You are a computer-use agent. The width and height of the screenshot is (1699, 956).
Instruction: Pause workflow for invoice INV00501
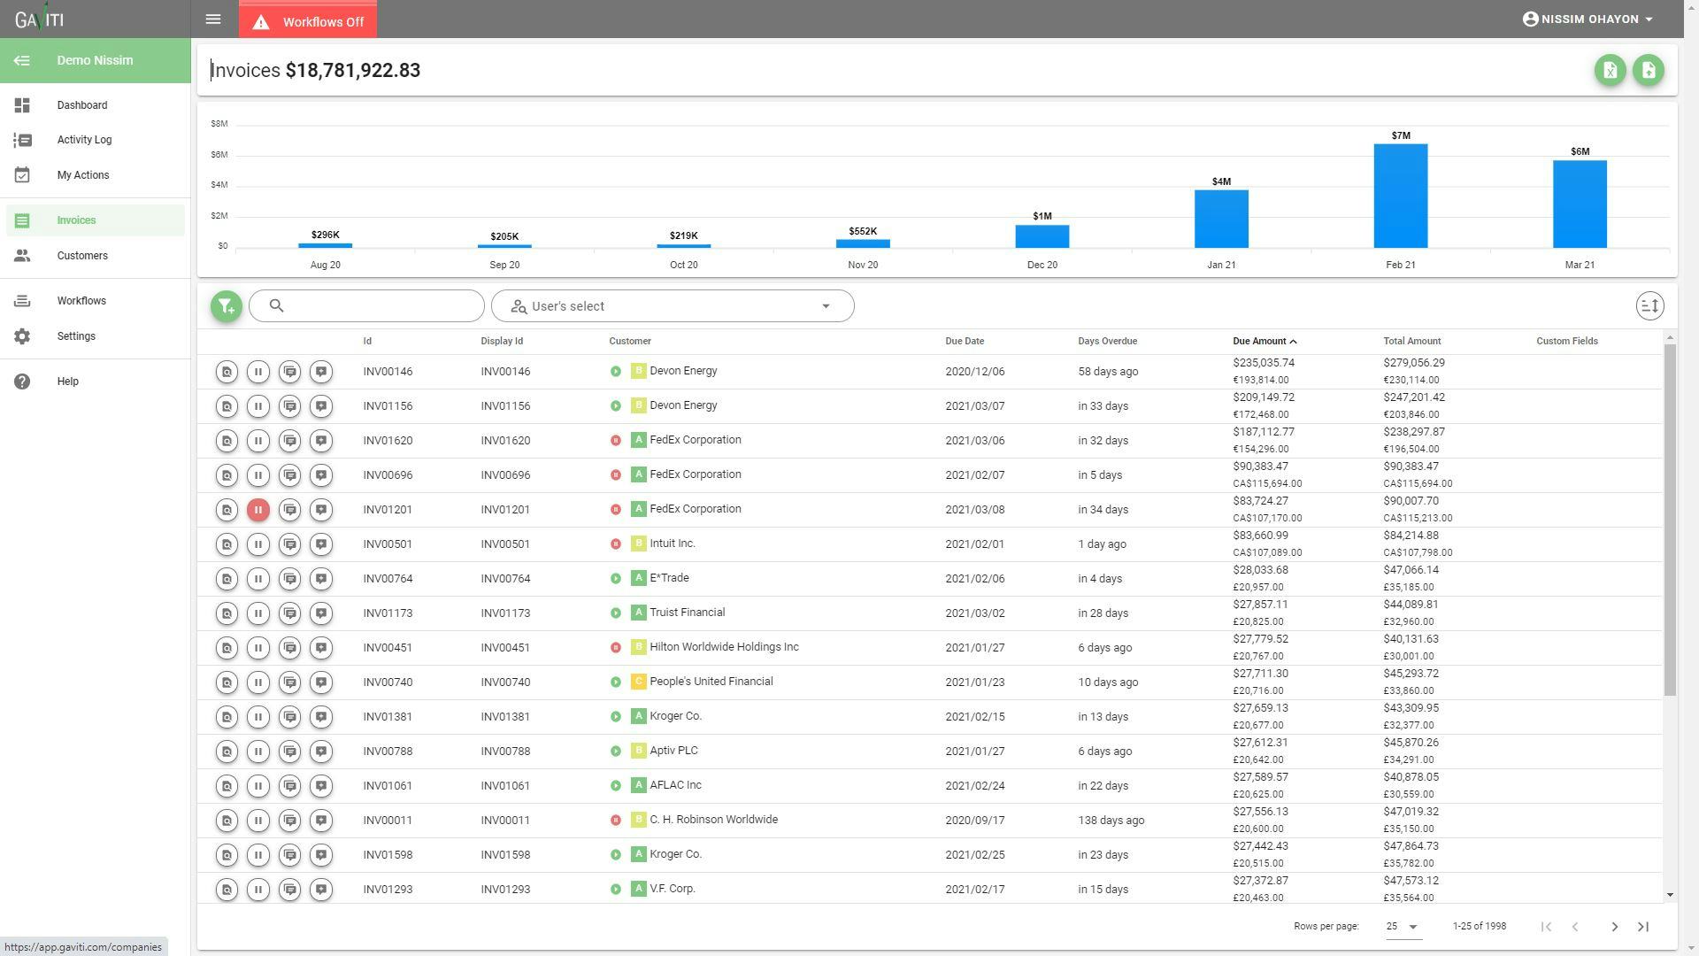(258, 544)
